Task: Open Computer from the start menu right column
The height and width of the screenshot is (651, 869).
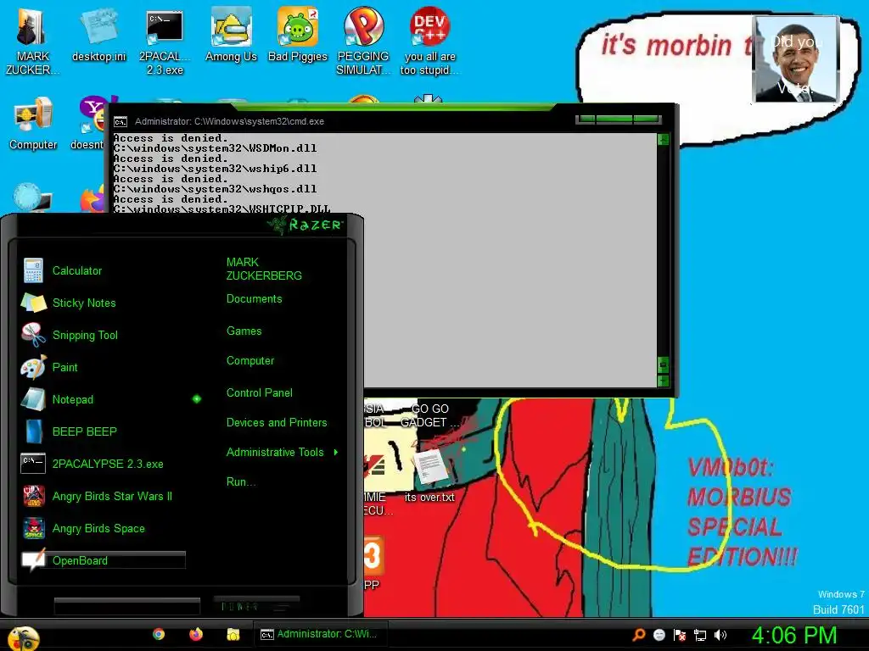Action: (x=250, y=361)
